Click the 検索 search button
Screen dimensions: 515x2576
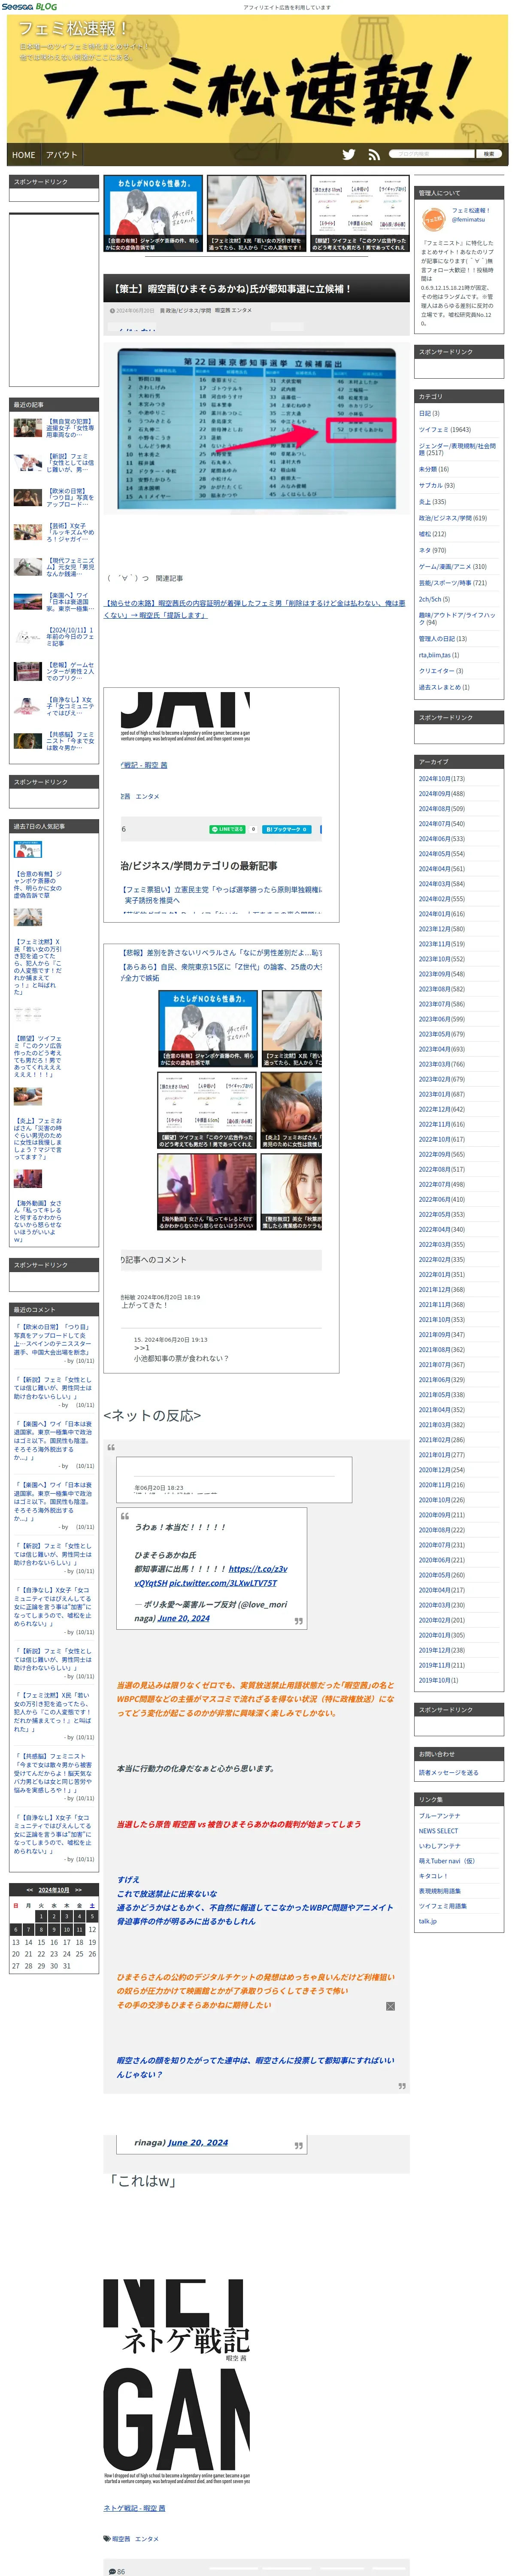[x=488, y=154]
